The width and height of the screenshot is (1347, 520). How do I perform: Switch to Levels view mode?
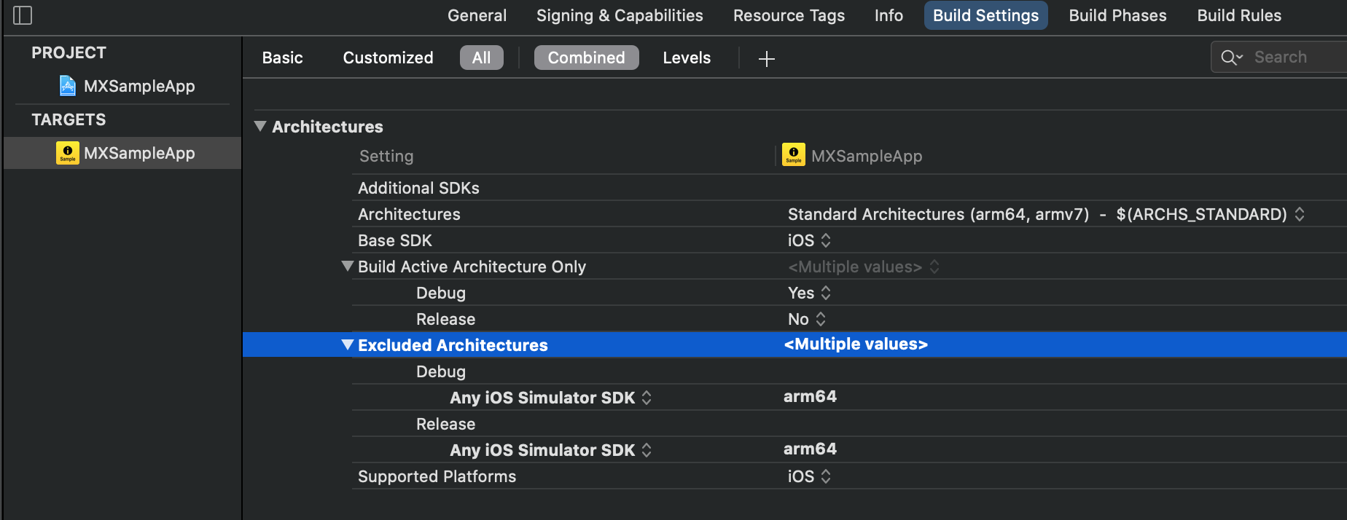click(x=687, y=58)
